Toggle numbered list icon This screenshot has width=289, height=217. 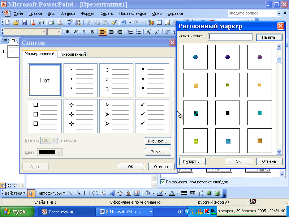(x=130, y=32)
